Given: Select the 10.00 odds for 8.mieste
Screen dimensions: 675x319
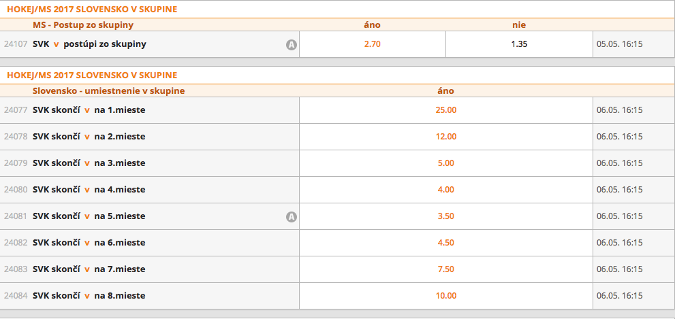Looking at the screenshot, I should (445, 296).
